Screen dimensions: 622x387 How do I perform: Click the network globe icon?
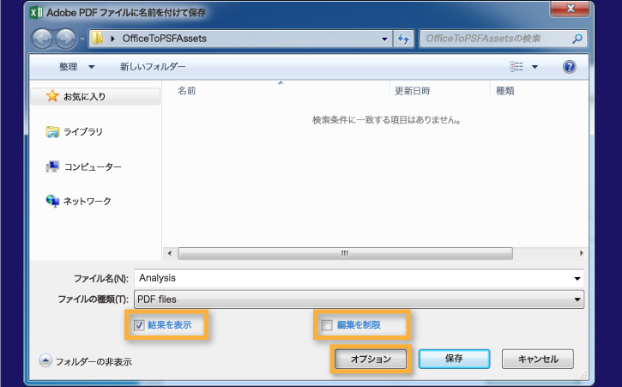coord(52,201)
